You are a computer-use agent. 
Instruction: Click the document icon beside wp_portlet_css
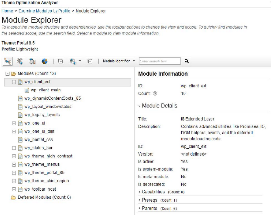(x=20, y=140)
